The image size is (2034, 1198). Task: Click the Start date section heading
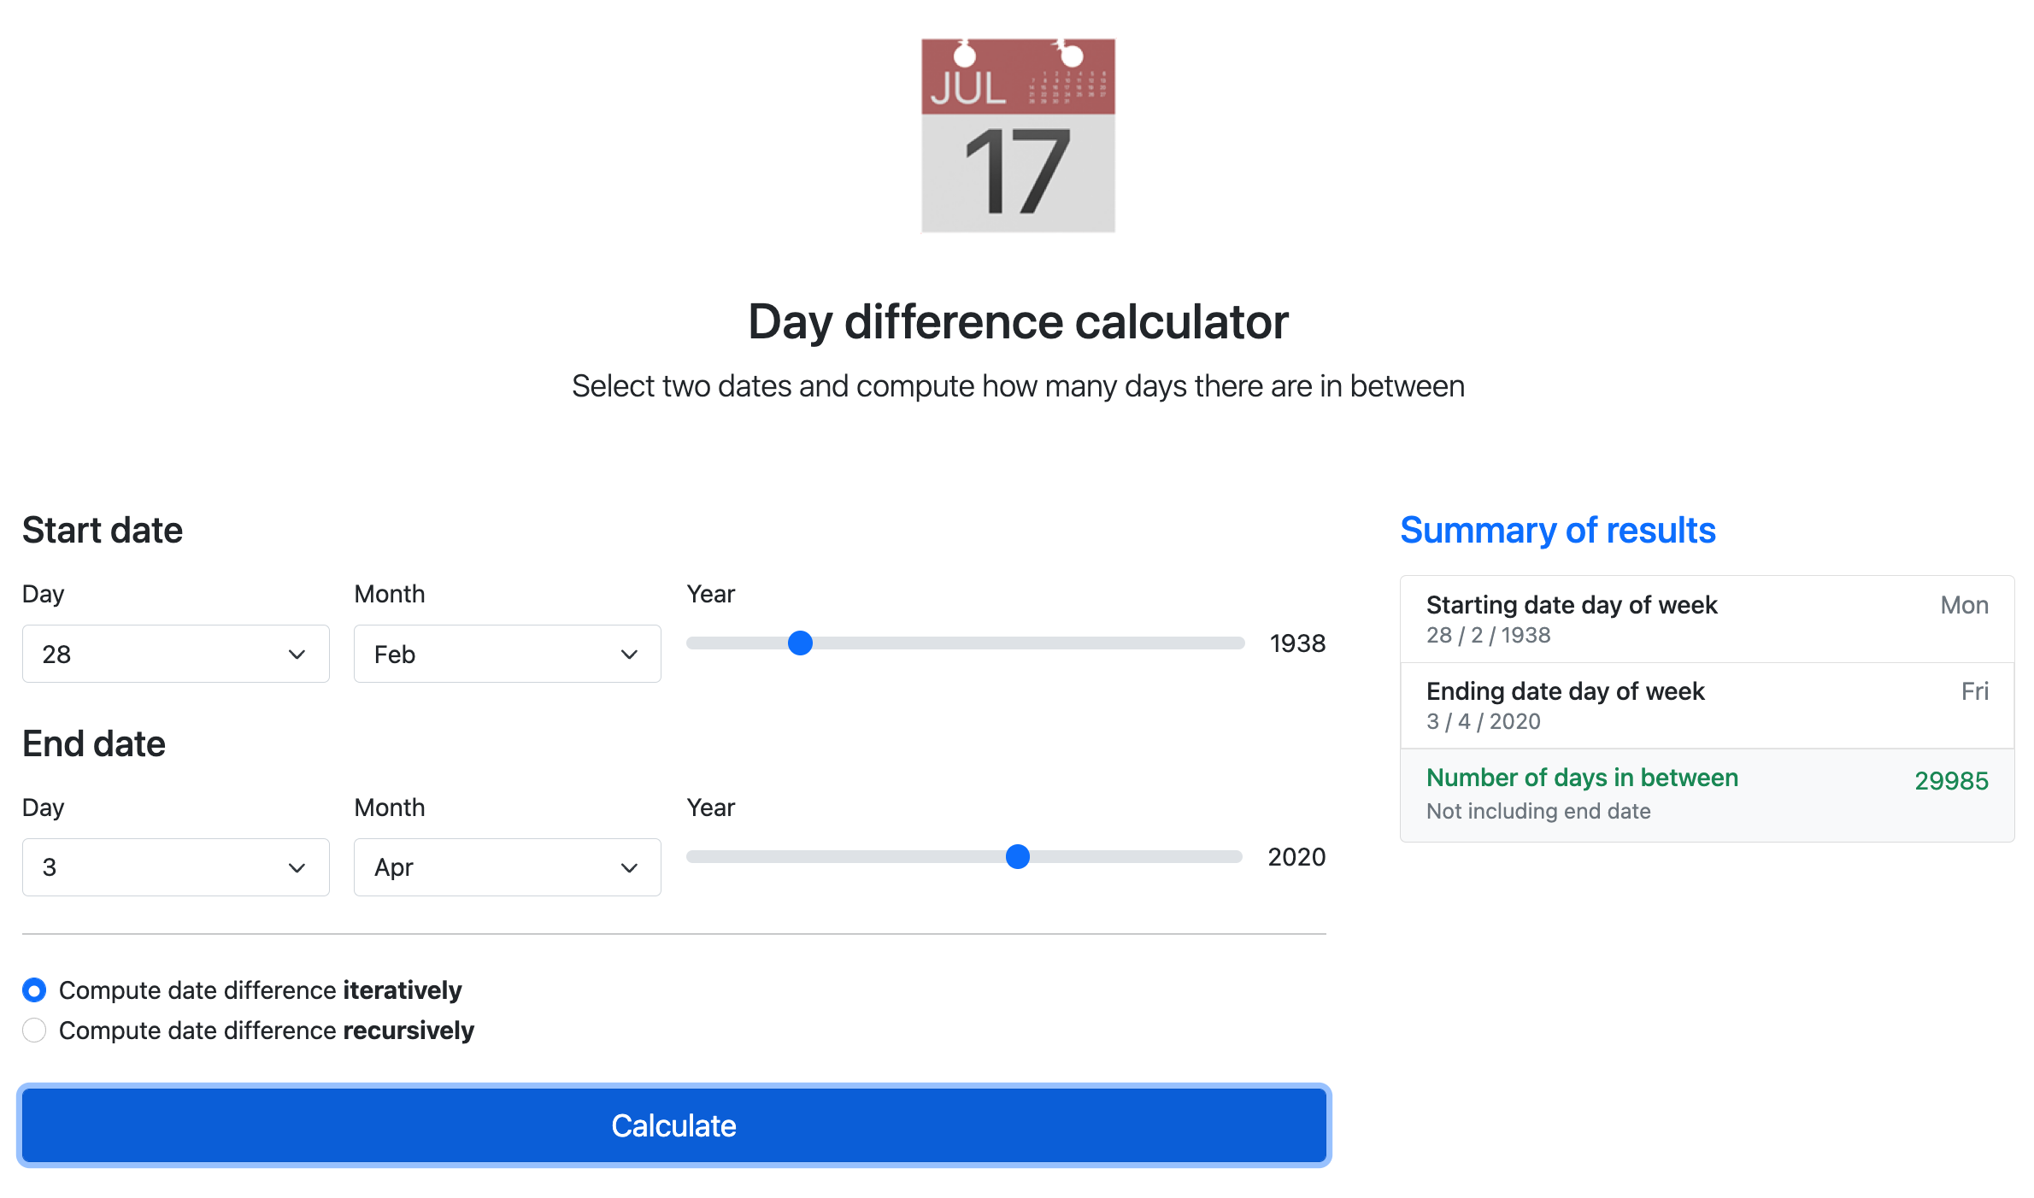103,530
